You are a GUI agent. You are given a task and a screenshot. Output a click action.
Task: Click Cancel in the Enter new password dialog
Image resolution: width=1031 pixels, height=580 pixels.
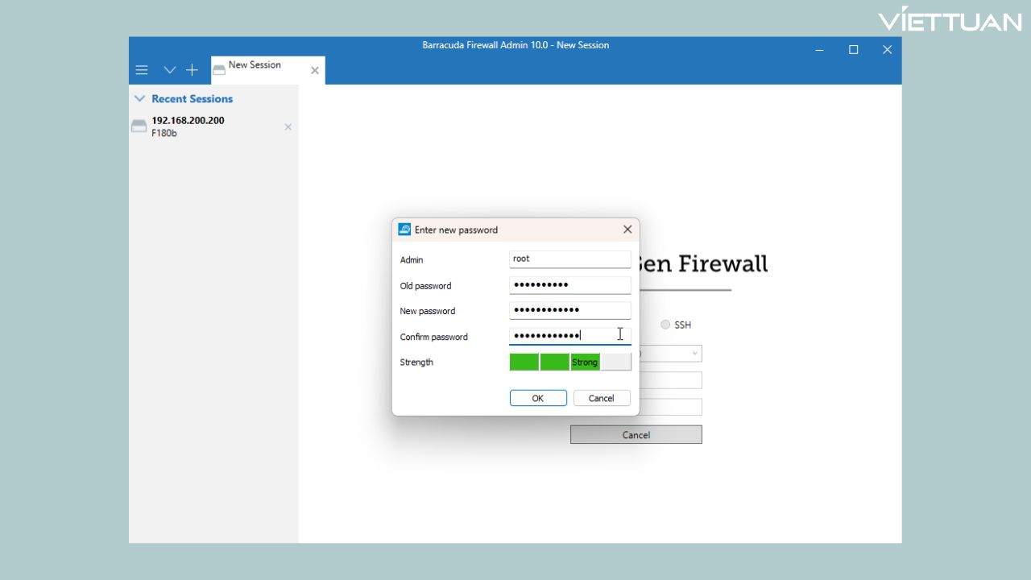click(x=601, y=397)
